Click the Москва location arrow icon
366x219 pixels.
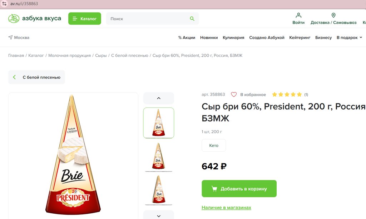point(10,37)
